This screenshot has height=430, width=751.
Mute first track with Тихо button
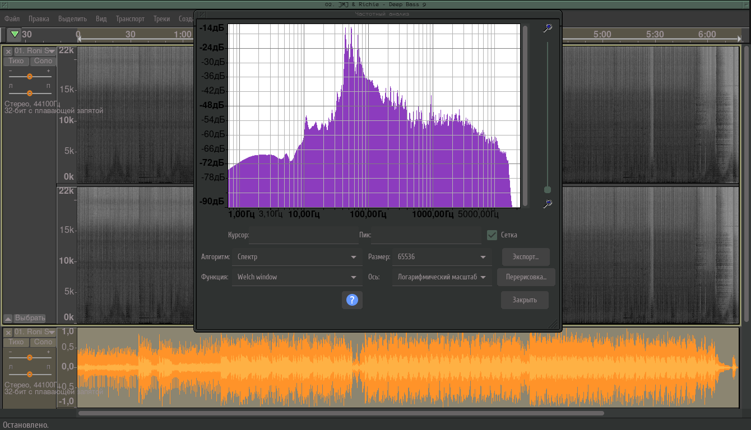pos(16,61)
